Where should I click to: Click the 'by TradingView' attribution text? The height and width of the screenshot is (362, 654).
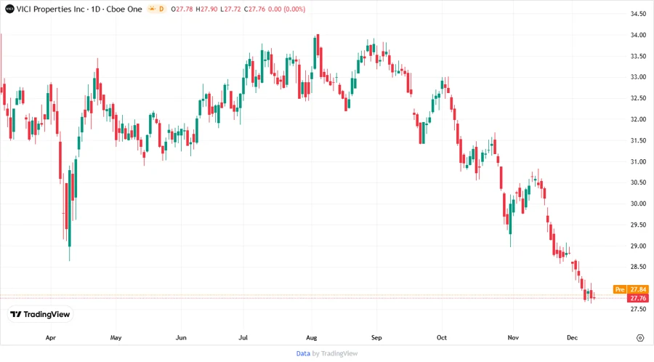coord(335,353)
